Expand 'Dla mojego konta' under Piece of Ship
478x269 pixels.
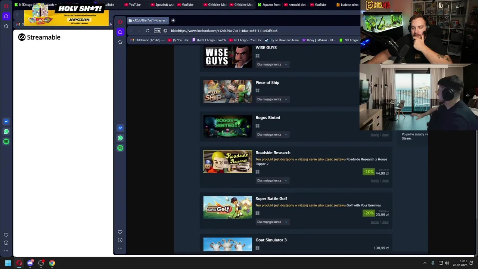(x=272, y=99)
